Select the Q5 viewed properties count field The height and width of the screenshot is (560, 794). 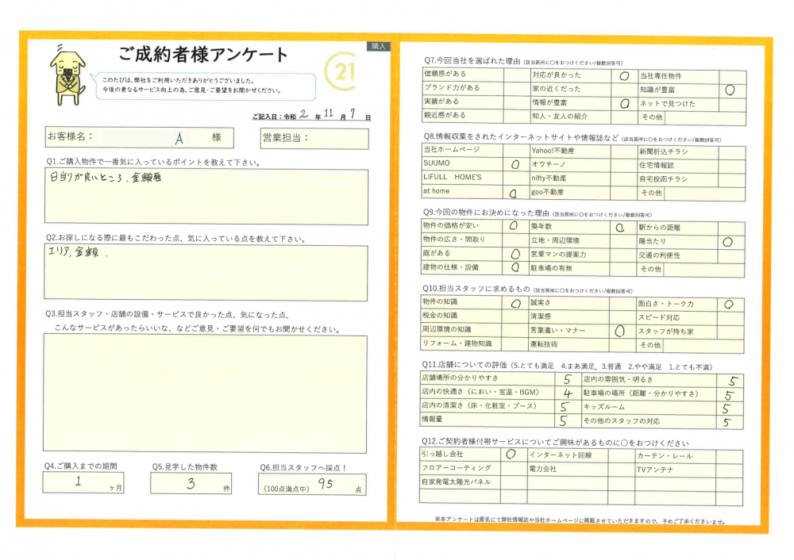(x=191, y=484)
